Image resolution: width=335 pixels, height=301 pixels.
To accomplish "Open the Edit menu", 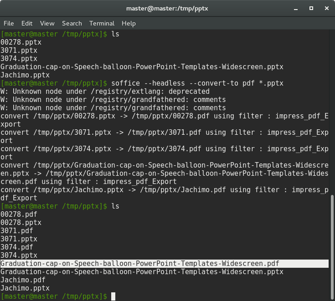I will (27, 23).
